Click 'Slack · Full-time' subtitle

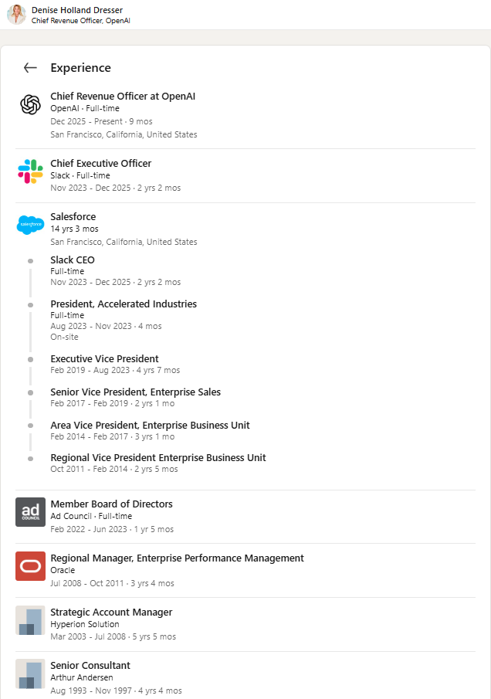coord(80,175)
